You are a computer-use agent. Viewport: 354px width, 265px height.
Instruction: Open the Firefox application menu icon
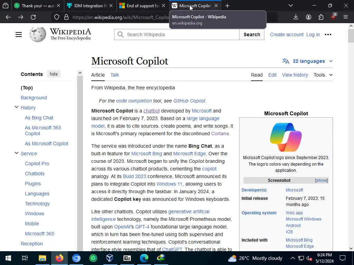click(x=346, y=17)
